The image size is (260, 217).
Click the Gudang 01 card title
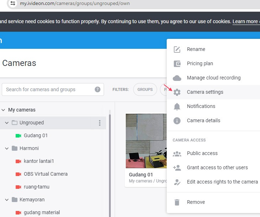141,175
